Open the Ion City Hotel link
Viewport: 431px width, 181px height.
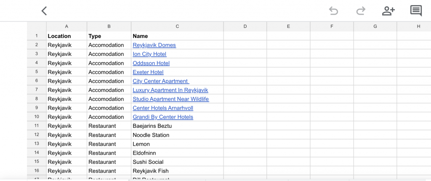pos(149,54)
